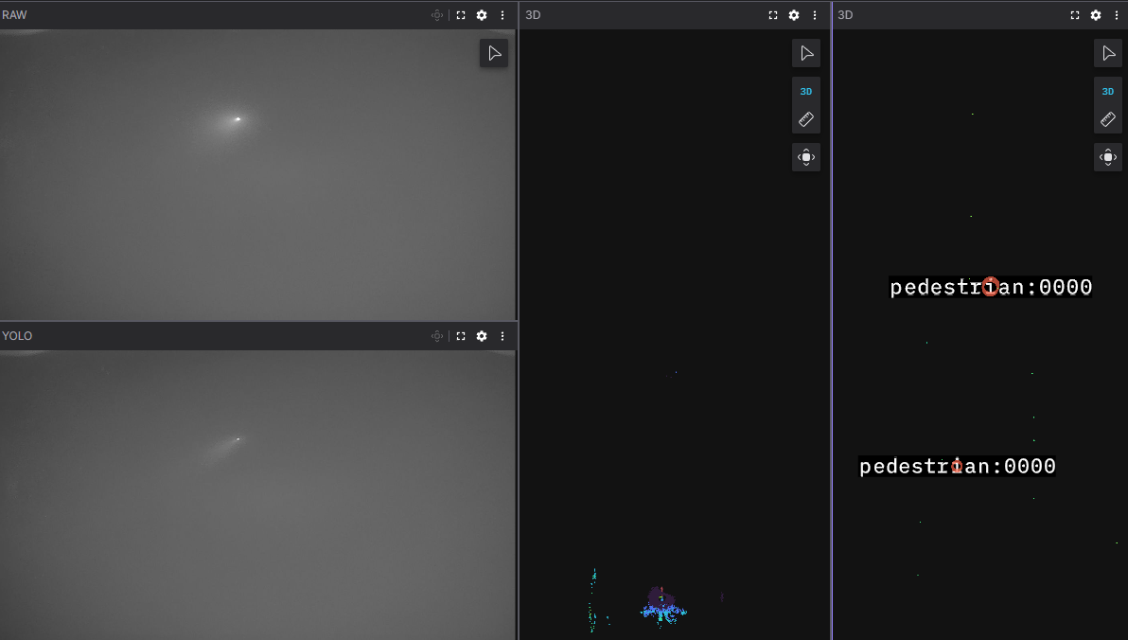Open RAW panel settings gear
The height and width of the screenshot is (640, 1128).
click(x=482, y=15)
